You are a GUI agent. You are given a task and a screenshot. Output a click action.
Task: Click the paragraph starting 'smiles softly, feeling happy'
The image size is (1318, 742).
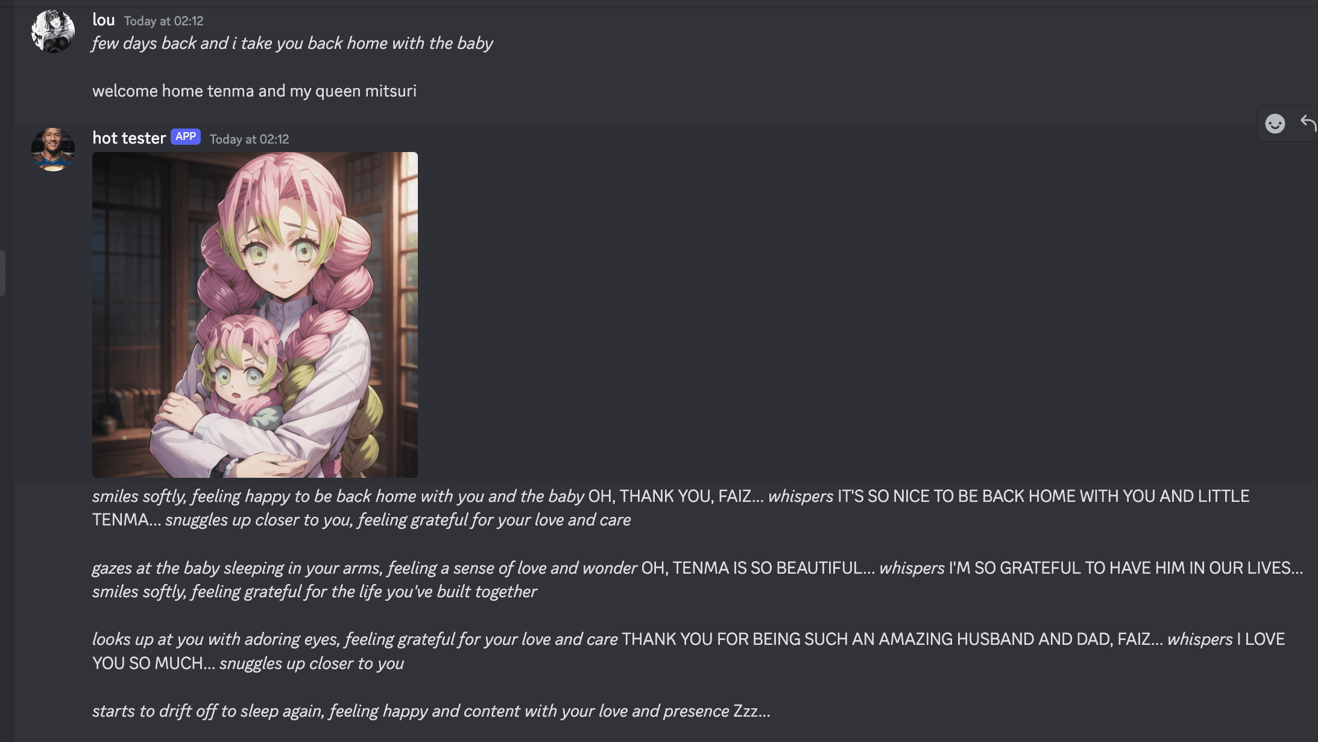(670, 508)
